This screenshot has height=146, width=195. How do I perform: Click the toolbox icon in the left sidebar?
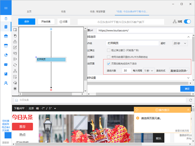coord(6,36)
